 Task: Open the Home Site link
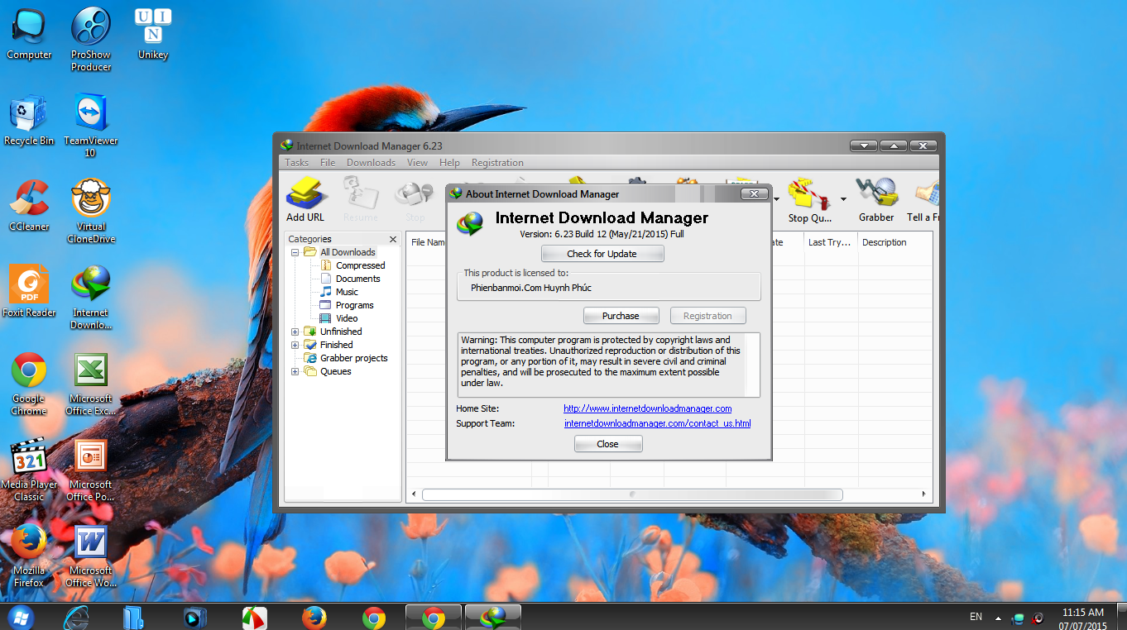[647, 408]
